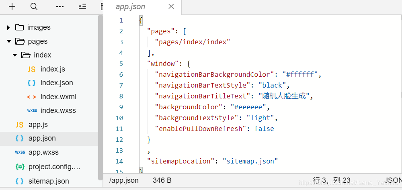The image size is (402, 190).
Task: Click the pages folder label
Action: 38,41
